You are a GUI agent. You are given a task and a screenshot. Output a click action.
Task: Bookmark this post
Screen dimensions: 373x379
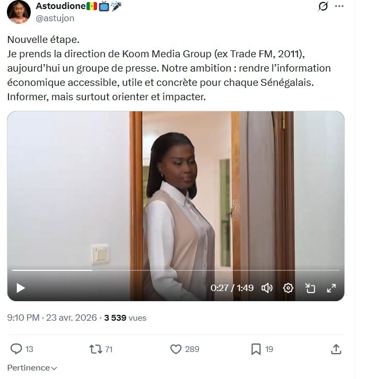tap(256, 349)
